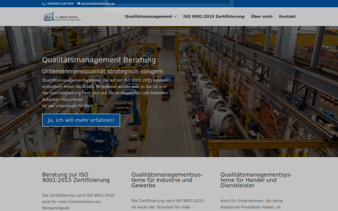Viewport: 338px width, 211px height.
Task: Open 'Beratung zur ISO 9001:2015 Zertifizierung' heading
Action: click(x=76, y=177)
